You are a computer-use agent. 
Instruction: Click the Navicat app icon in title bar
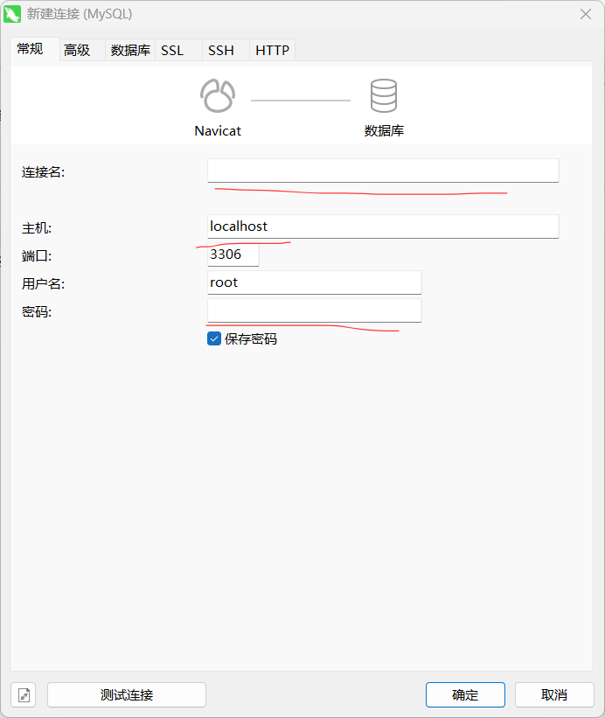tap(12, 14)
